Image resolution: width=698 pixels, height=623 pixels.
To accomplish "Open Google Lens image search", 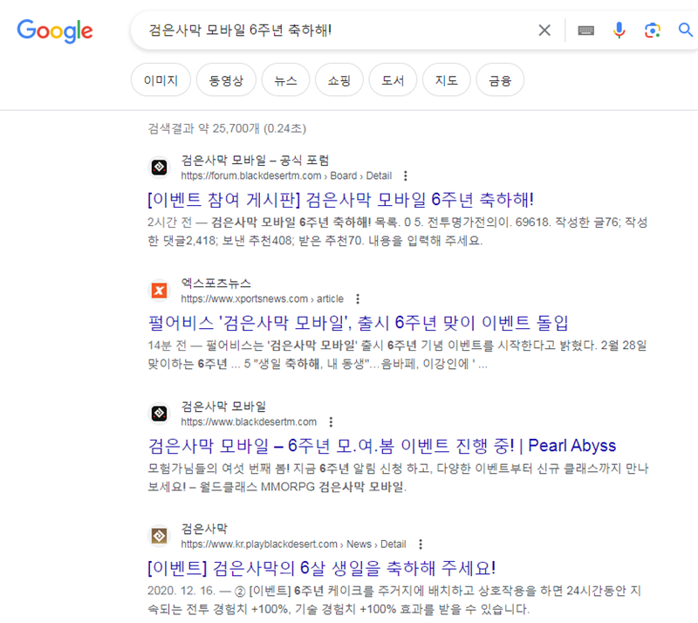I will coord(652,31).
